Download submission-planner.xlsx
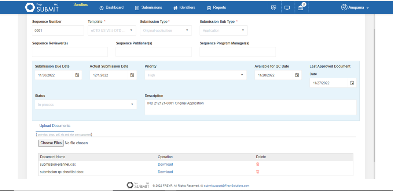Screen dimensions: 393x191 165,165
